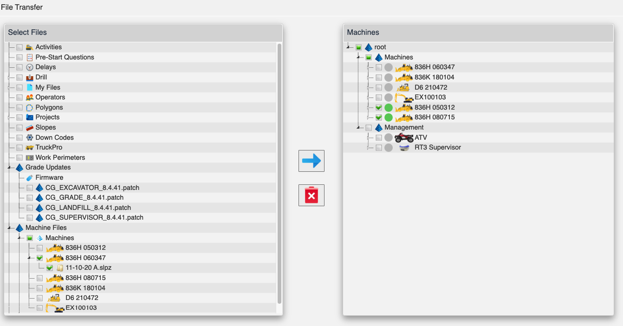Check the ATV checkbox

point(379,137)
